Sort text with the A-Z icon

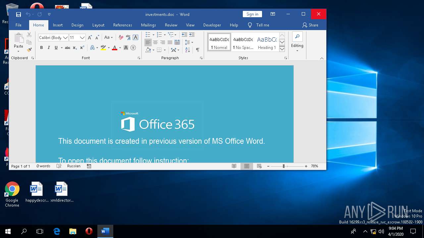pyautogui.click(x=187, y=50)
